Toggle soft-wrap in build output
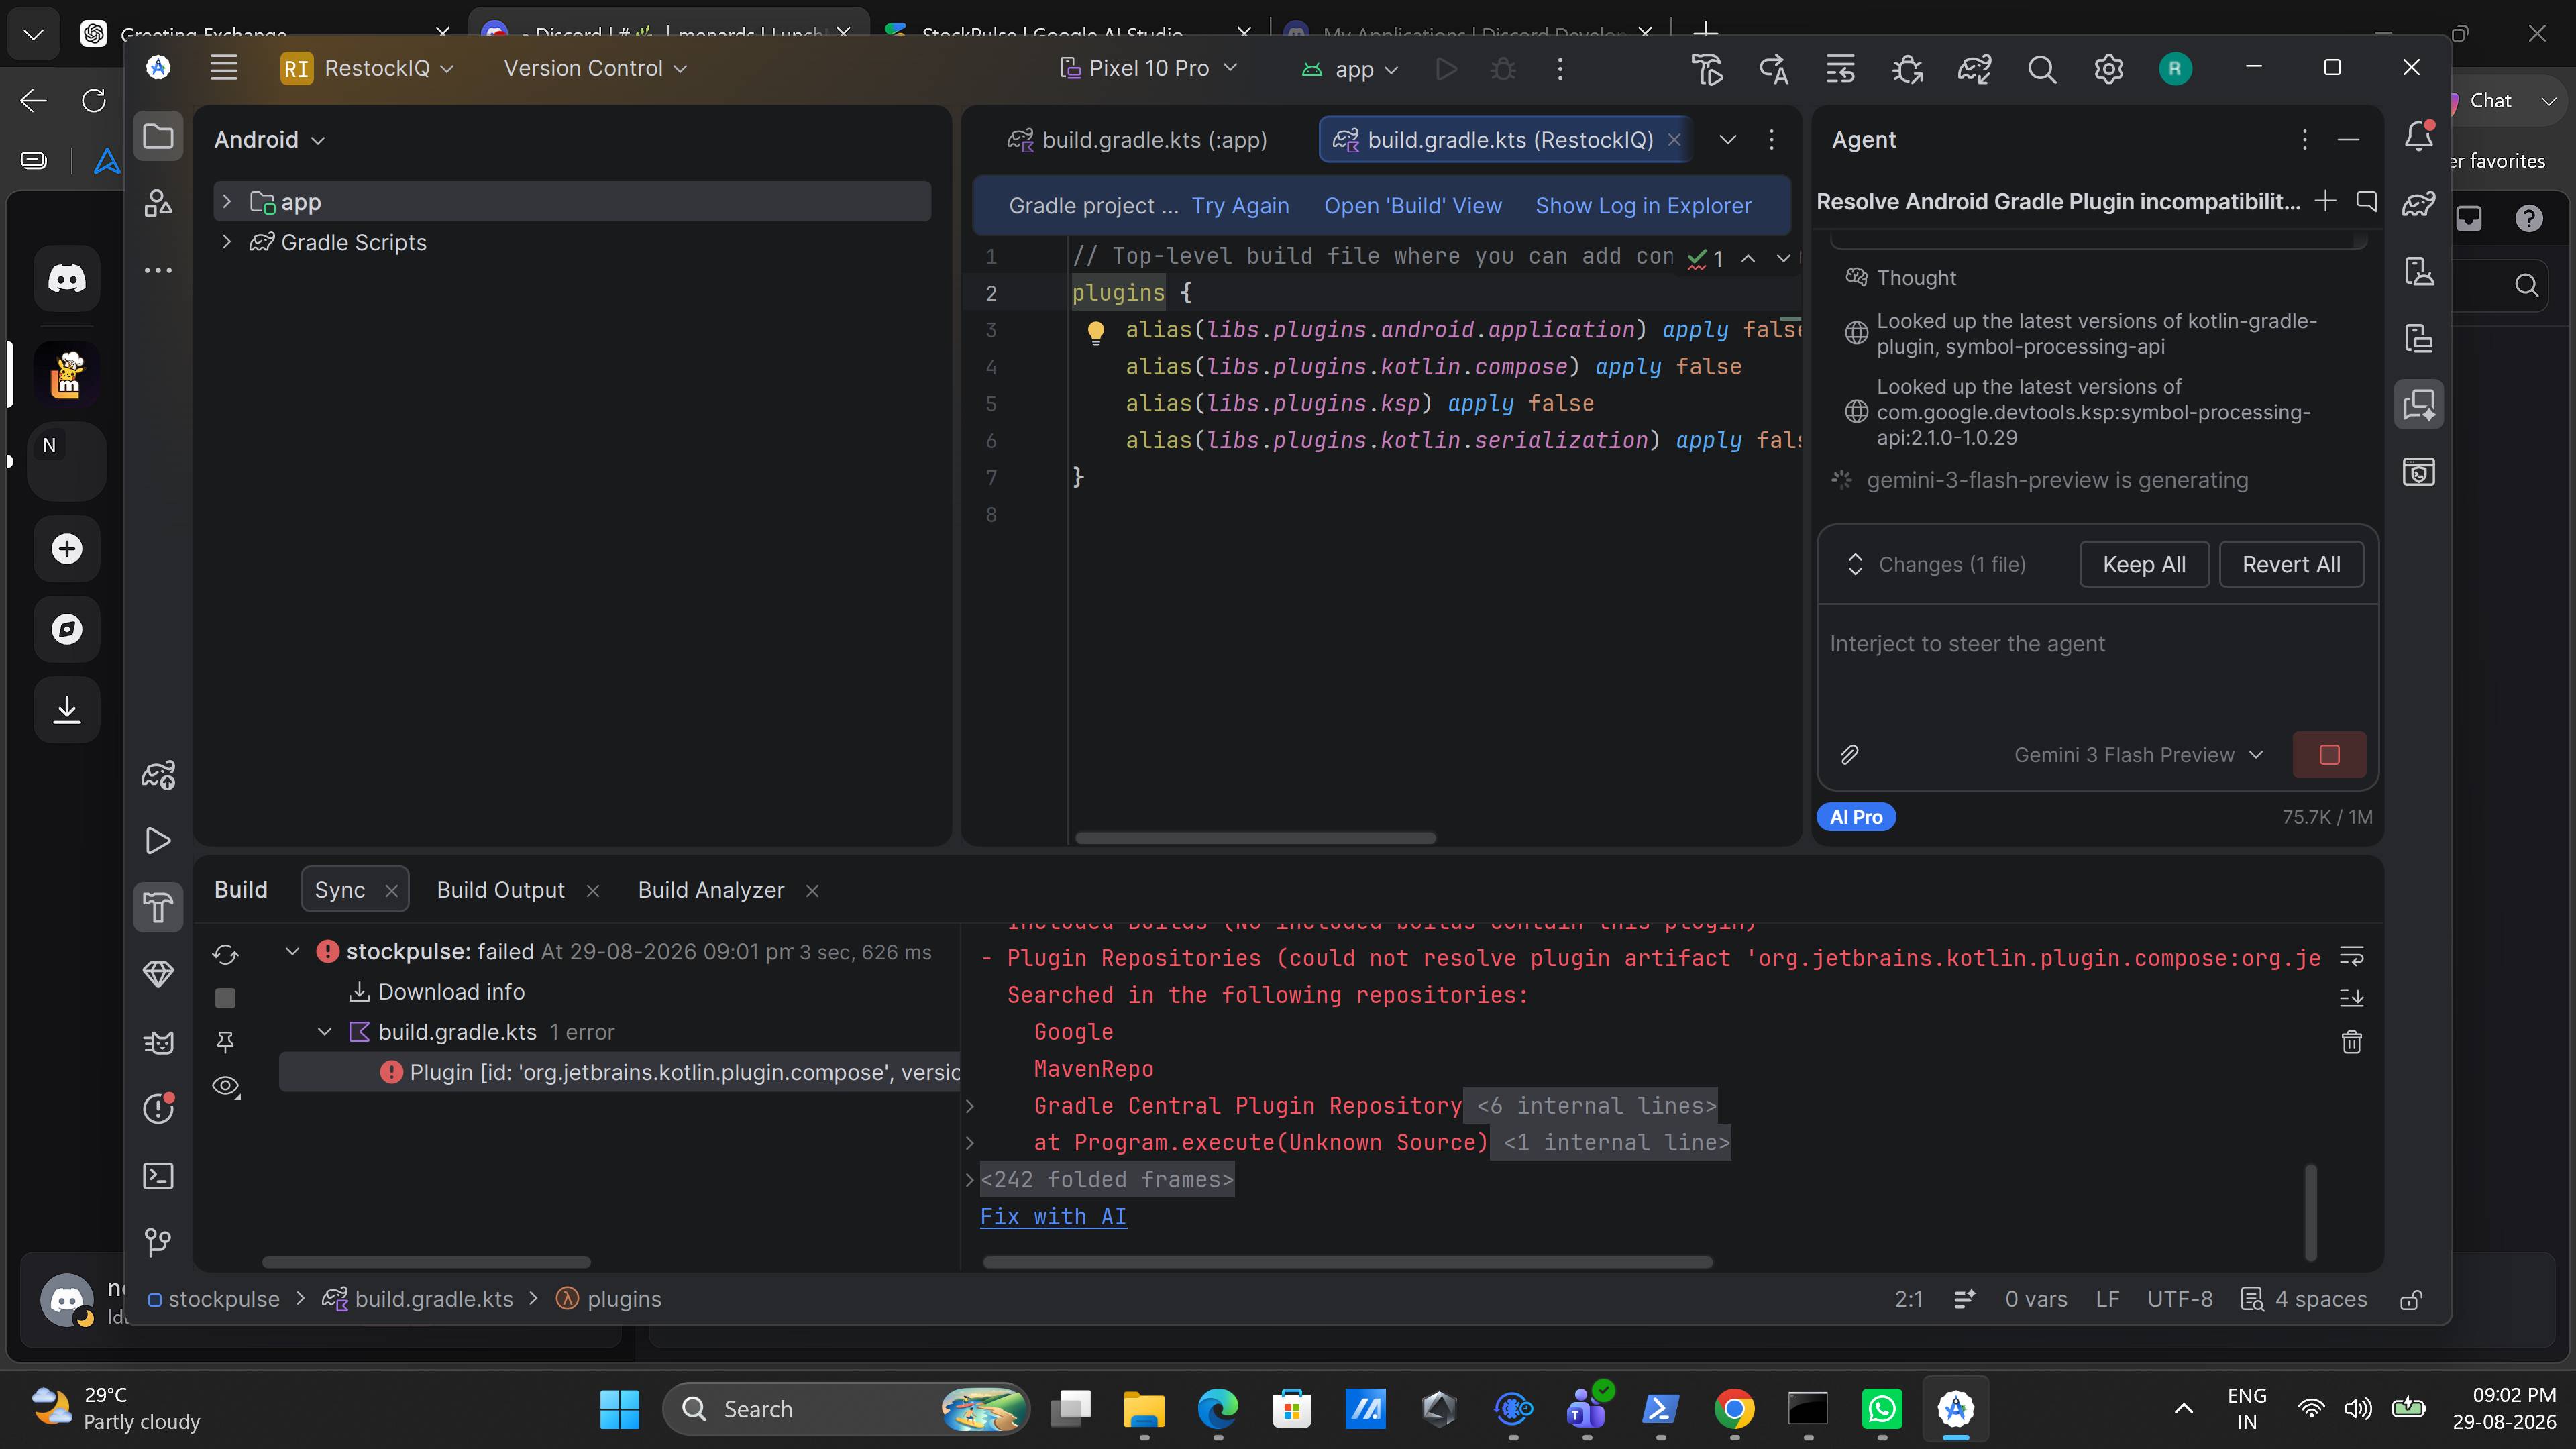Image resolution: width=2576 pixels, height=1449 pixels. pos(2351,957)
